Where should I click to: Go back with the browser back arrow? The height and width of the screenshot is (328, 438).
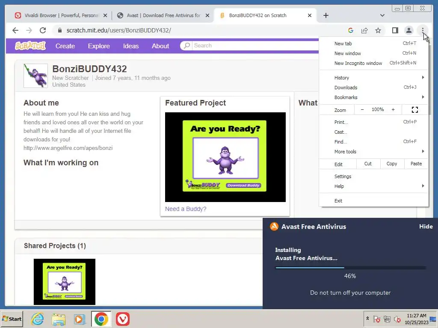(15, 30)
